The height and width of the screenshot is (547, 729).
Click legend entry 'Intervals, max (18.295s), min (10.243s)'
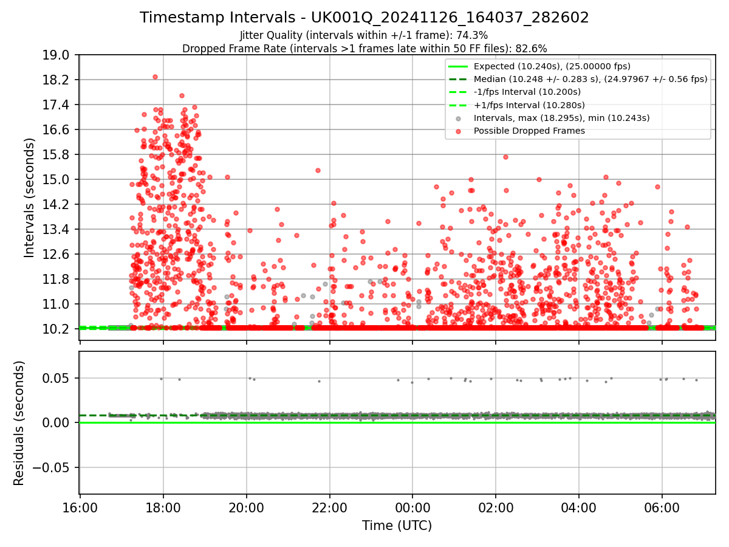561,118
